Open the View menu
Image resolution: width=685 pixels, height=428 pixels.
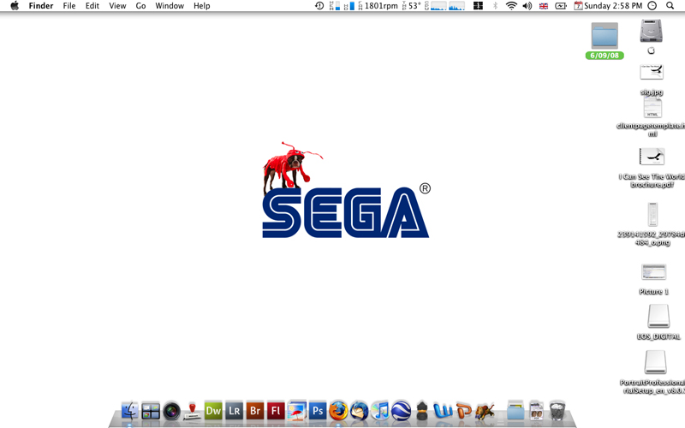[x=117, y=6]
